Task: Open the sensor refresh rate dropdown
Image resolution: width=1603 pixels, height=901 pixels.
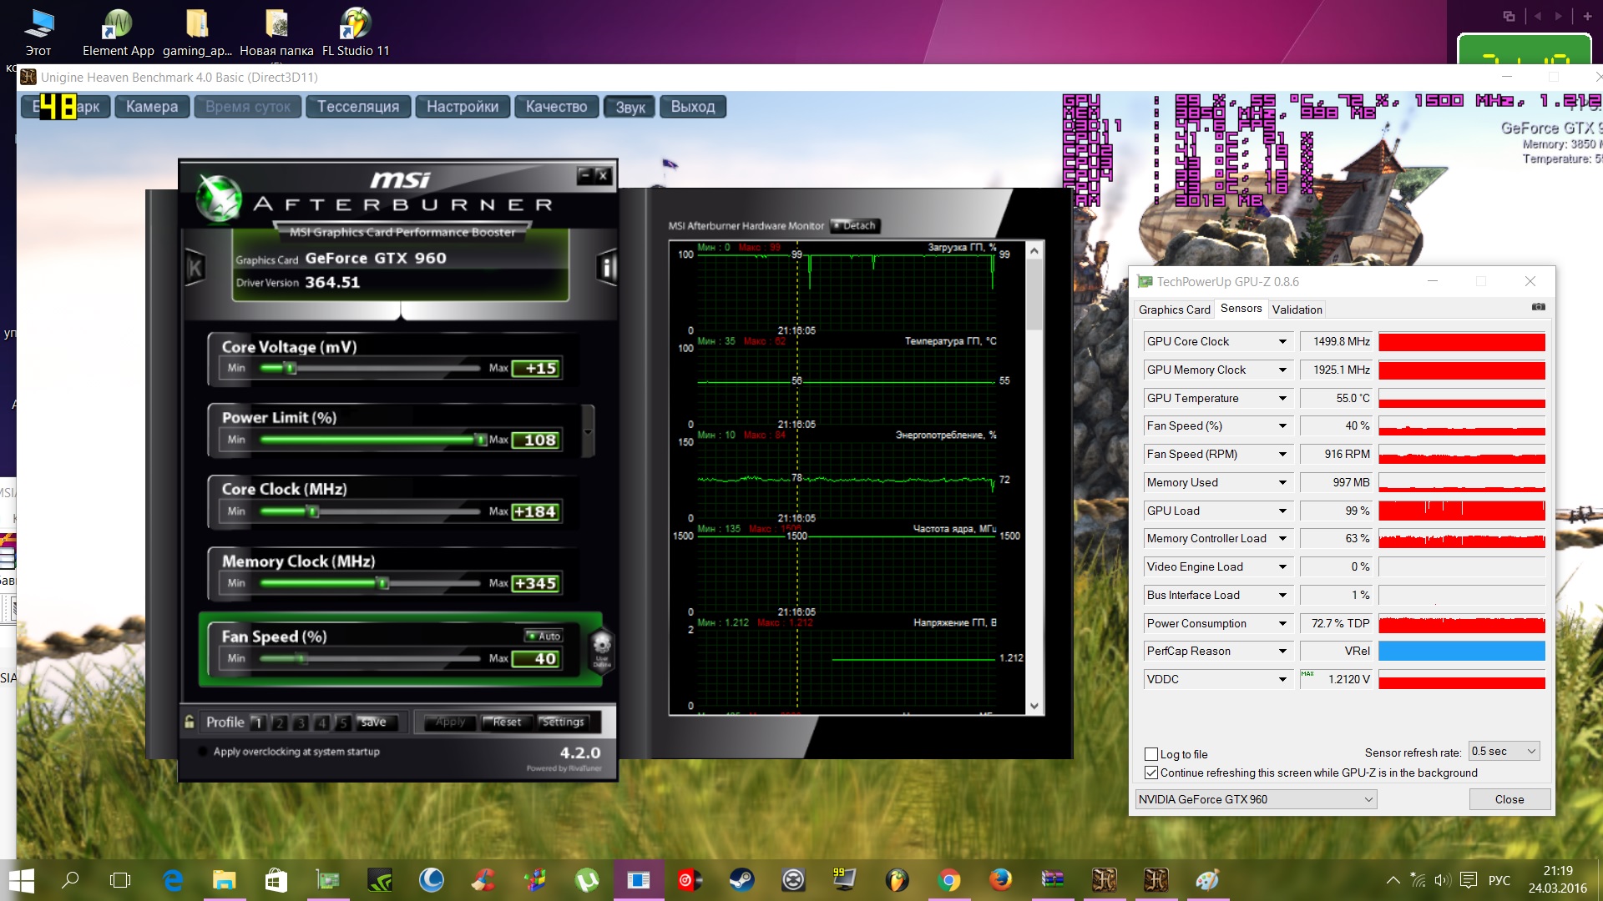Action: click(1504, 752)
